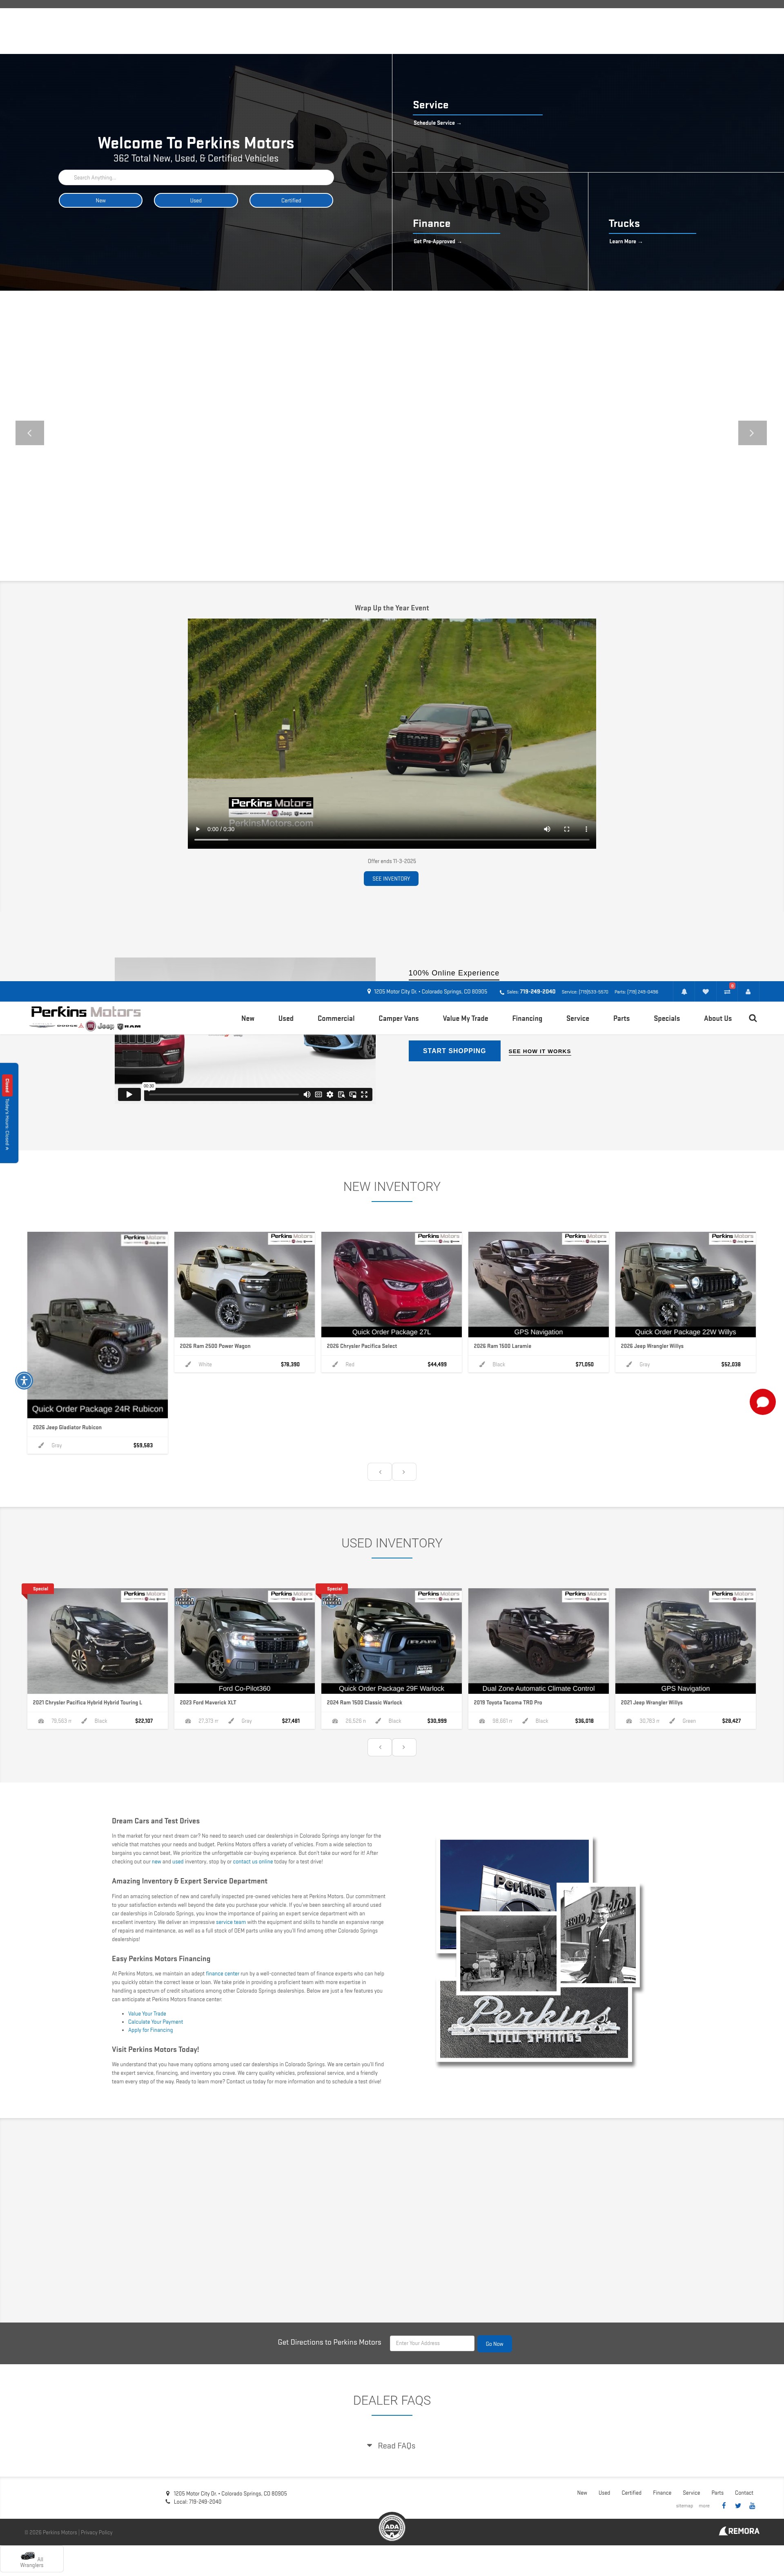Select the Used filter button in hero

click(196, 200)
